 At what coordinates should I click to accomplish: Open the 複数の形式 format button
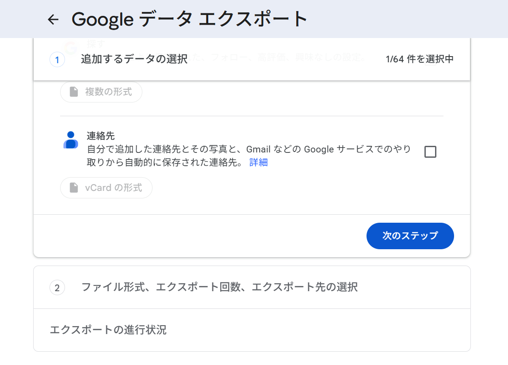tap(101, 92)
